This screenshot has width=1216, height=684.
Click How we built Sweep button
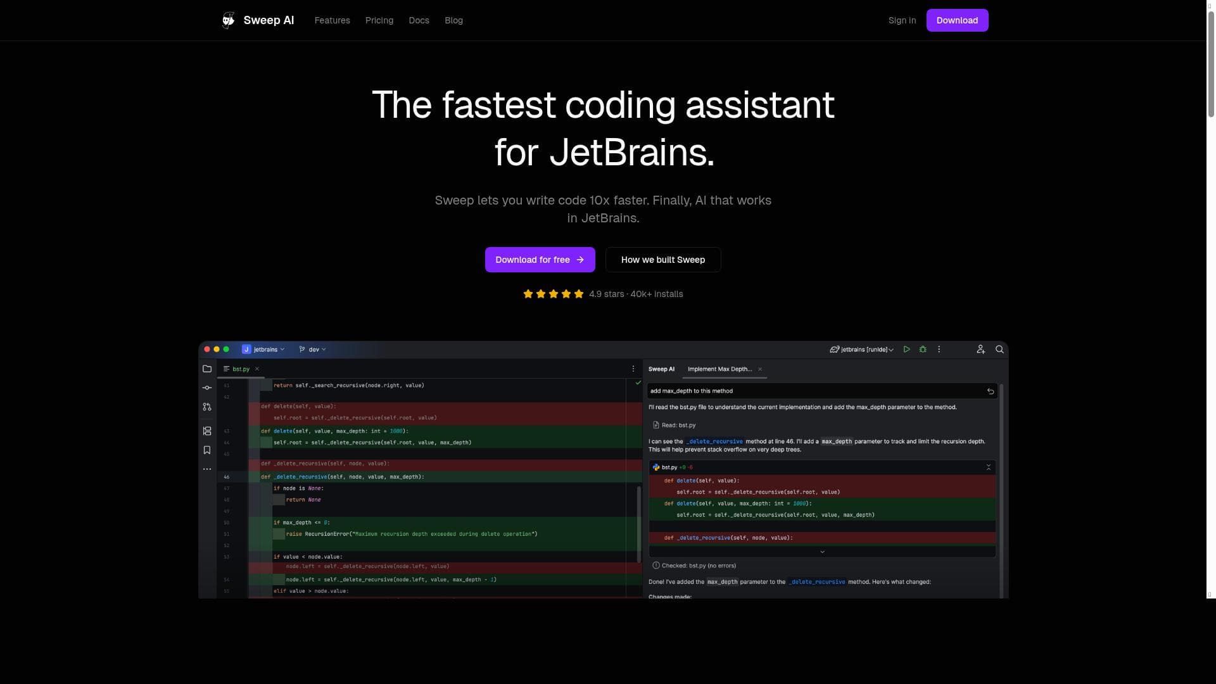(662, 260)
